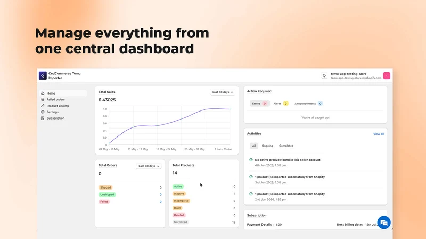The width and height of the screenshot is (426, 239).
Task: Click View all activities link
Action: 379,134
